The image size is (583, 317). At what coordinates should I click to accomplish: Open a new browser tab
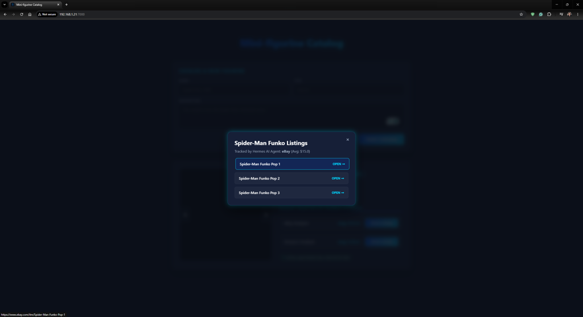point(67,5)
